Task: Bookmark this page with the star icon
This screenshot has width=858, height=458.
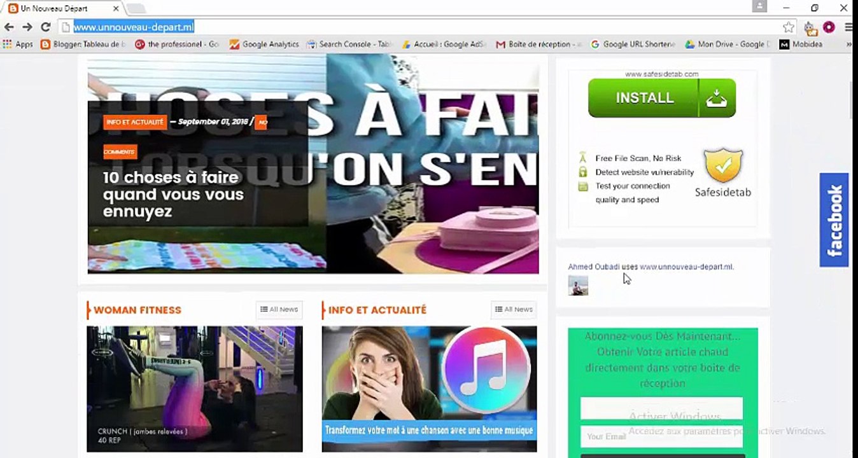Action: coord(789,27)
